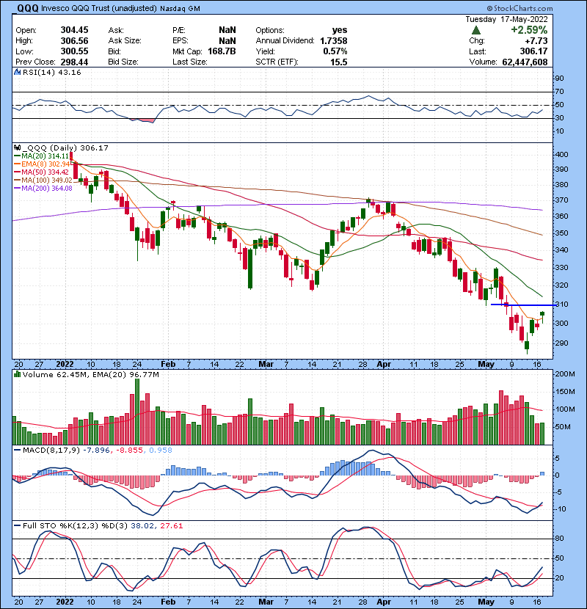Screen dimensions: 587x609
Task: Click the volume bars icon beside Volume label
Action: click(17, 375)
